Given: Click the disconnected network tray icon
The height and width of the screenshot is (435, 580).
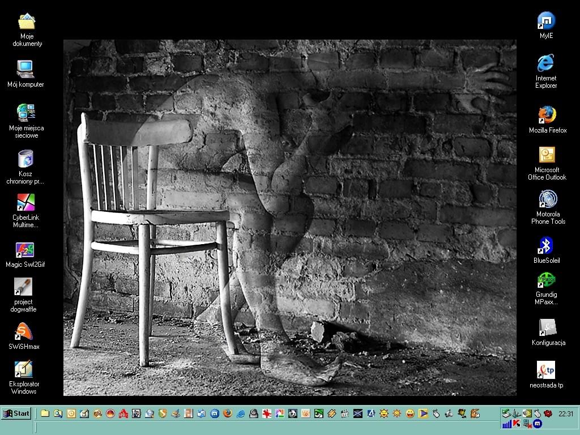Looking at the screenshot, I should tap(527, 424).
